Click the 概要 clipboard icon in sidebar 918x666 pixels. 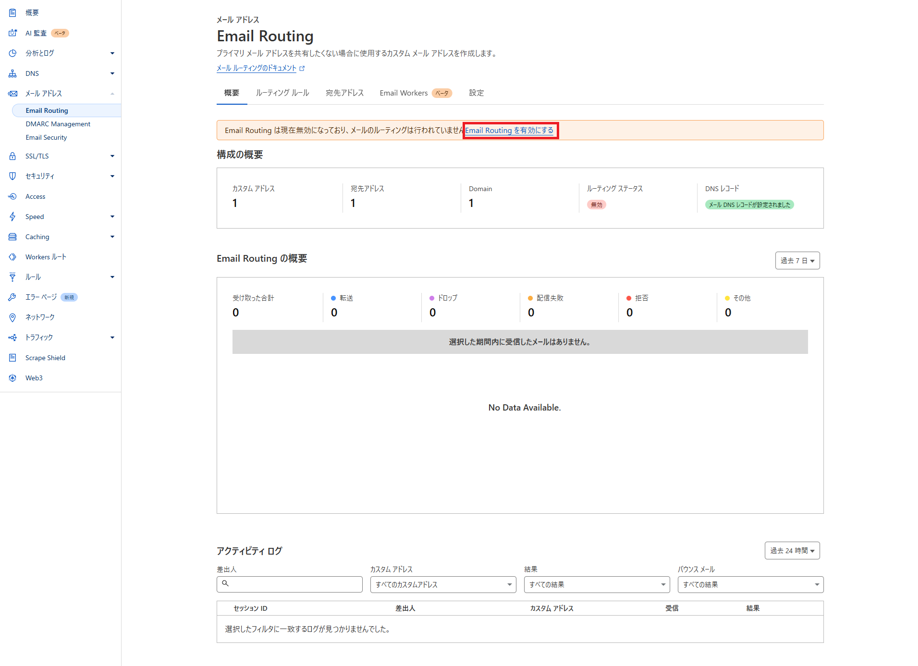12,13
